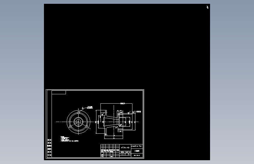Click the revision table grid in title block
This screenshot has width=254, height=164.
click(110, 151)
